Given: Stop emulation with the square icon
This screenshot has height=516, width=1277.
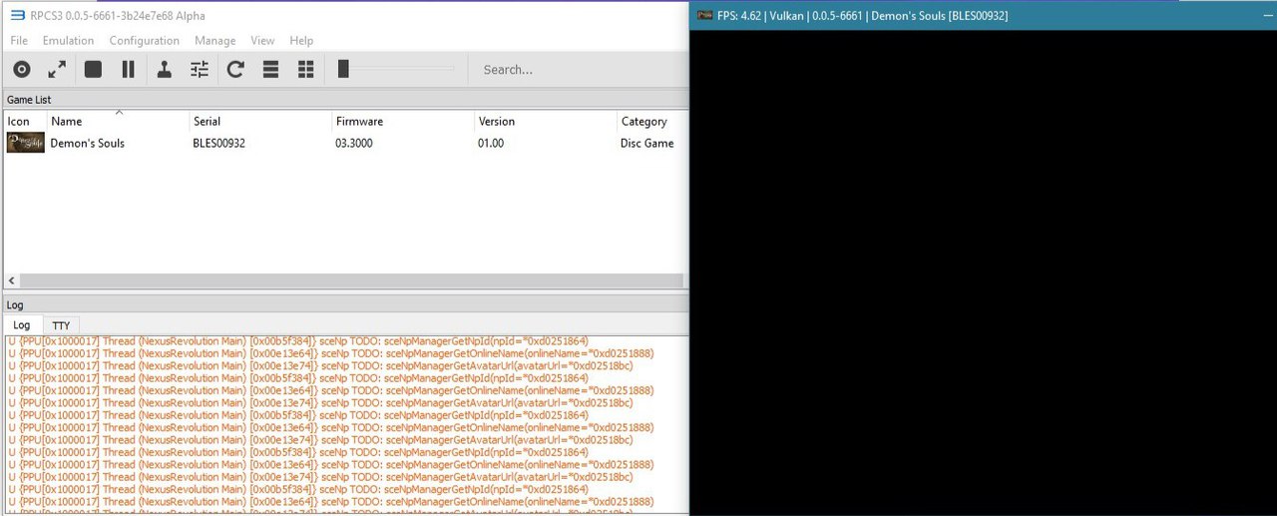Looking at the screenshot, I should point(93,69).
